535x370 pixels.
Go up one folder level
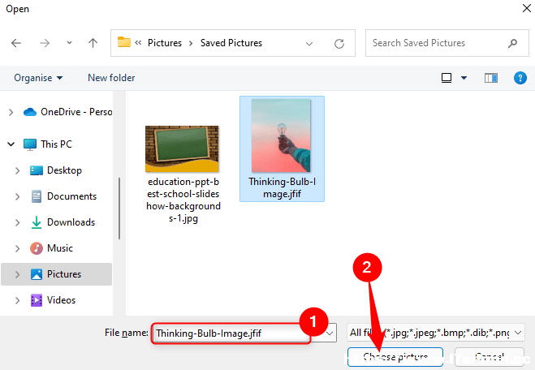tap(93, 43)
